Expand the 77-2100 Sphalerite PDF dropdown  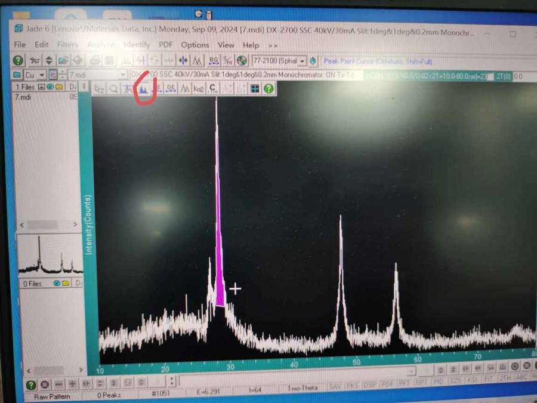[x=302, y=61]
